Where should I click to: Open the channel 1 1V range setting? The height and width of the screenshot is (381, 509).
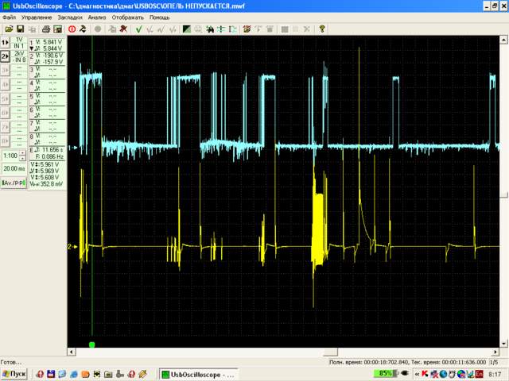click(19, 42)
